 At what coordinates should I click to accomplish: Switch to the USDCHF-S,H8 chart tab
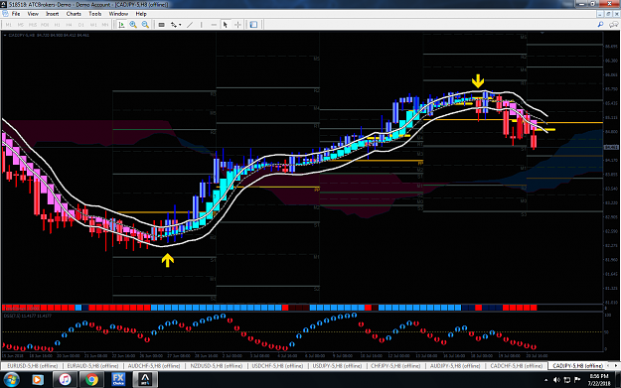tap(277, 366)
